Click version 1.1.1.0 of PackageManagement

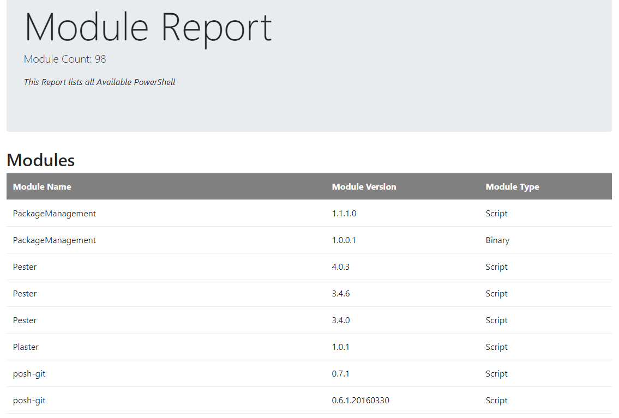[x=344, y=214]
